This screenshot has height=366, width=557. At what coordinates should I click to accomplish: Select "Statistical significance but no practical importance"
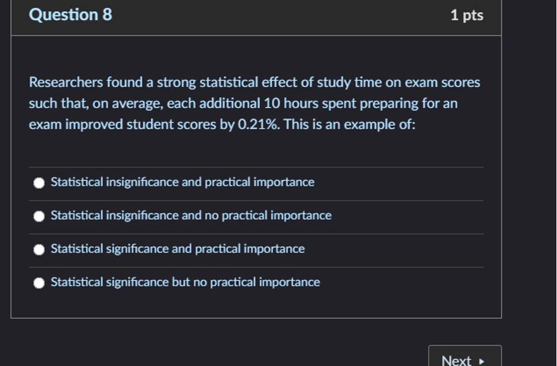click(x=39, y=282)
